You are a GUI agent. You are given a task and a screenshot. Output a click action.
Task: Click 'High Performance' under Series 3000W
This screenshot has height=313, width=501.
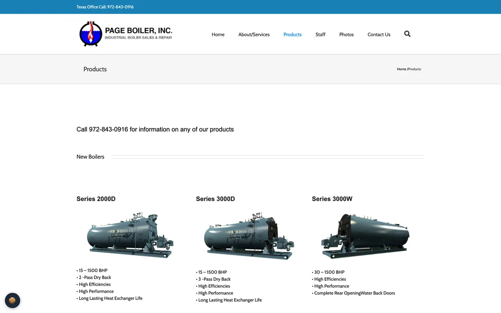[331, 286]
